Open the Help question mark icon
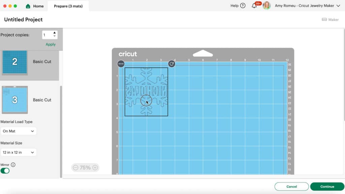 (x=243, y=6)
